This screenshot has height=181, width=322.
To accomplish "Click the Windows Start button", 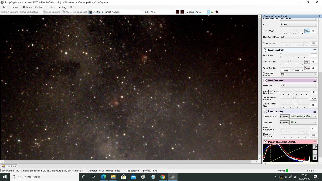I will 5,177.
